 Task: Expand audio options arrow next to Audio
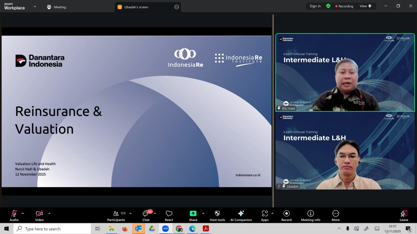click(23, 213)
